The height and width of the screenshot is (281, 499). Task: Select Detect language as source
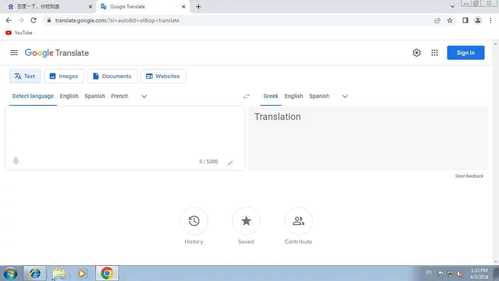[33, 96]
